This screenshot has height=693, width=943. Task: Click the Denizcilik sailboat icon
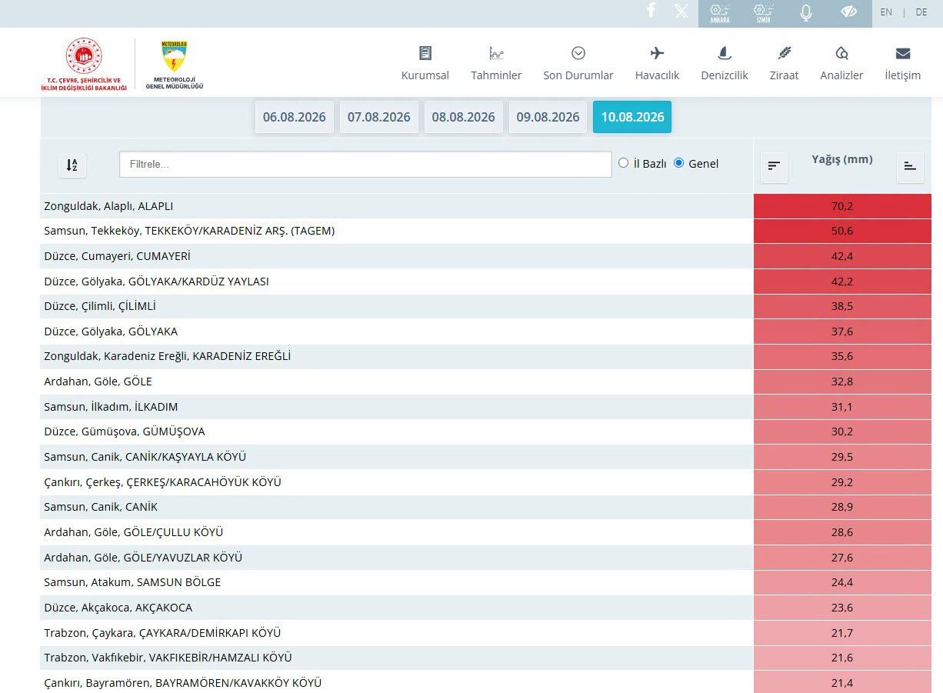pos(724,53)
